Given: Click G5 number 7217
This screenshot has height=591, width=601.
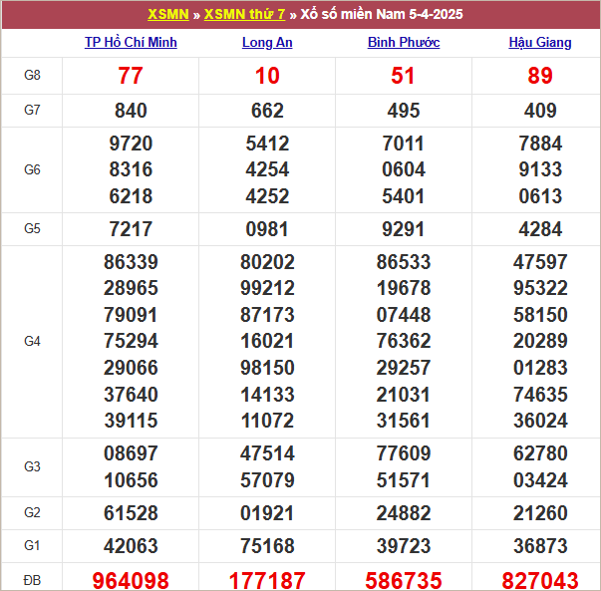Looking at the screenshot, I should coord(131,229).
